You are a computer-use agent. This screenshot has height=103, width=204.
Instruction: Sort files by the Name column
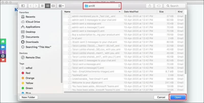point(92,12)
